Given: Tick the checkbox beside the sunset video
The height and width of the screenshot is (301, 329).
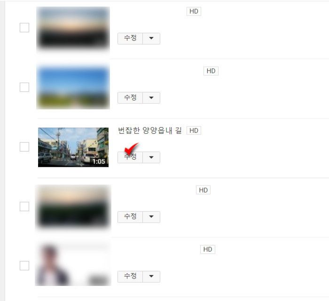Looking at the screenshot, I should [x=24, y=28].
